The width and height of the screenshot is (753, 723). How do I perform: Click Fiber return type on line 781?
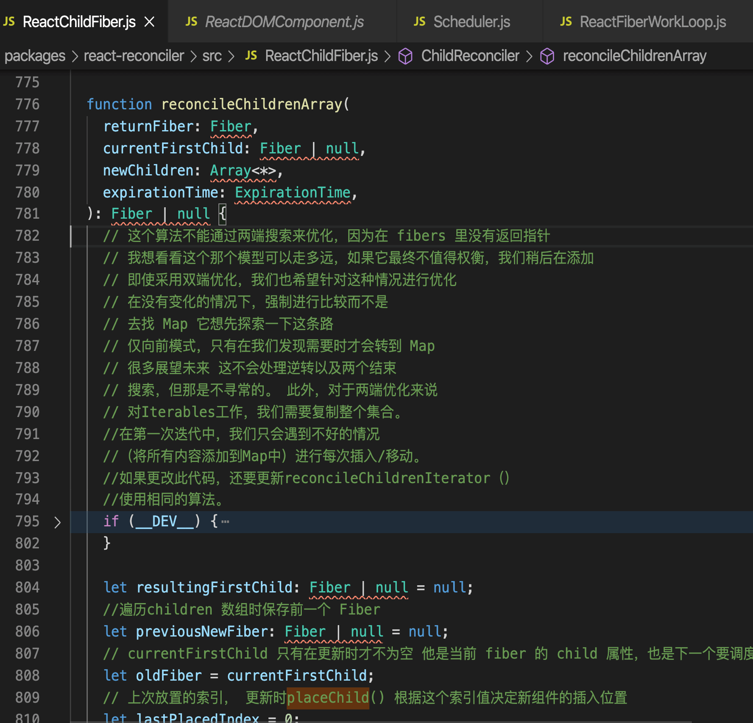(131, 214)
